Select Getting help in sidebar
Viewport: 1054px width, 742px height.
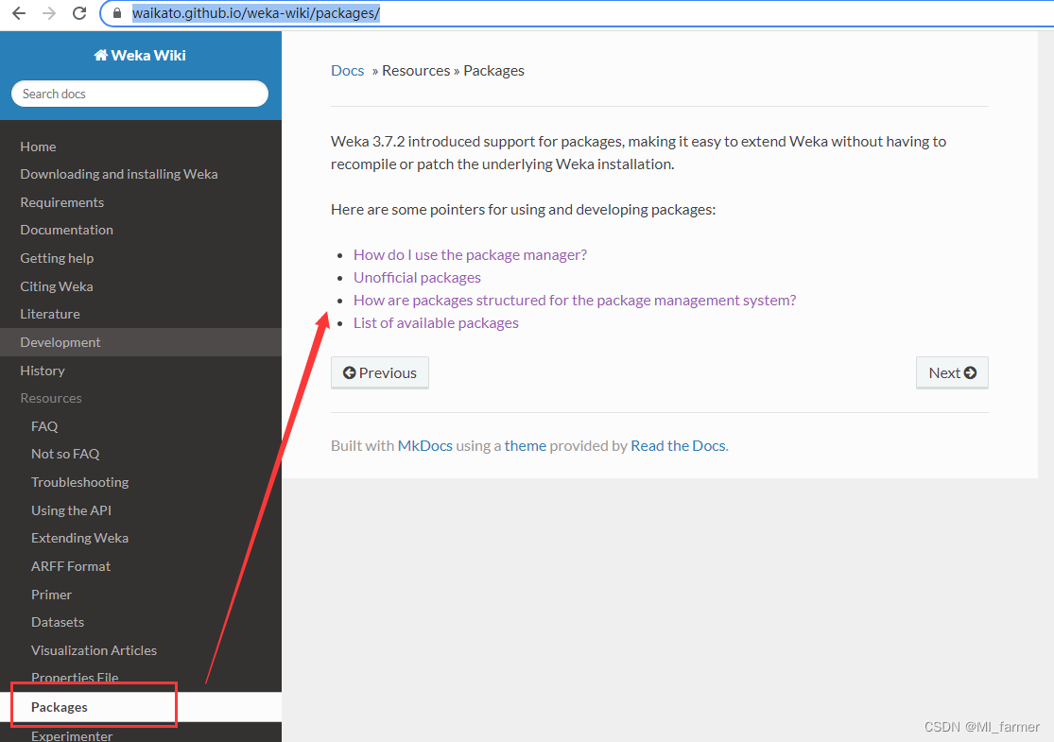(57, 258)
